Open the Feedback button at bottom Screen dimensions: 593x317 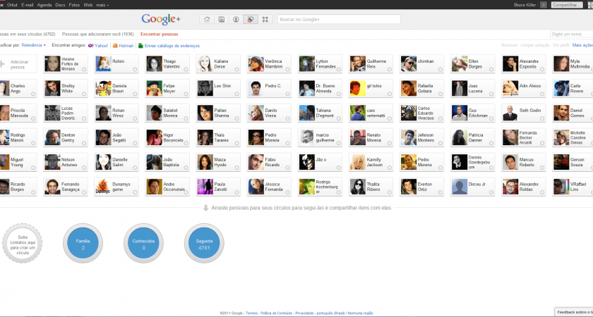[x=574, y=312]
